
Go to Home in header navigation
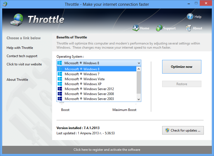[x=145, y=28]
